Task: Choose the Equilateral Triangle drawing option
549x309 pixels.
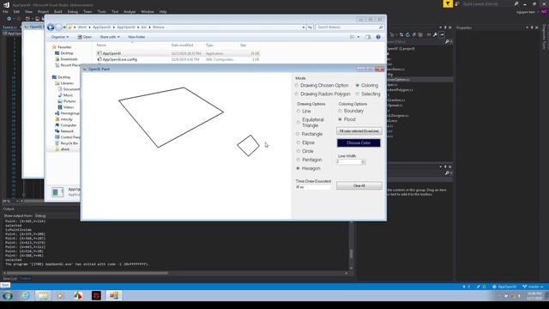Action: click(311, 122)
